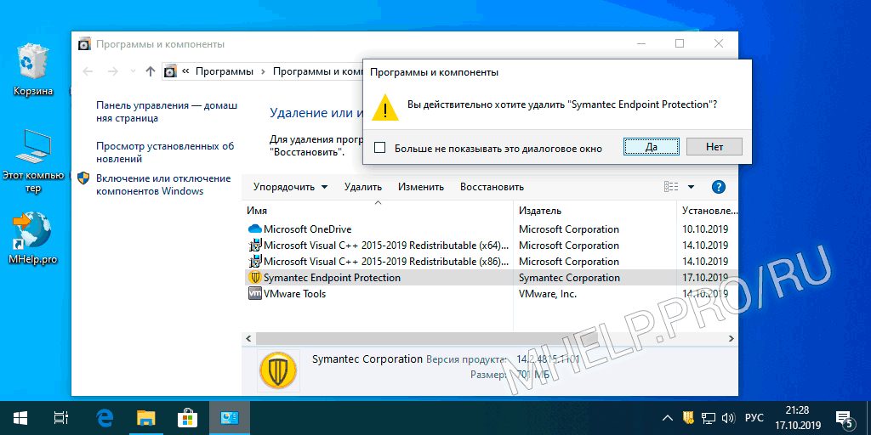
Task: Switch input language РУС indicator
Action: (x=754, y=418)
